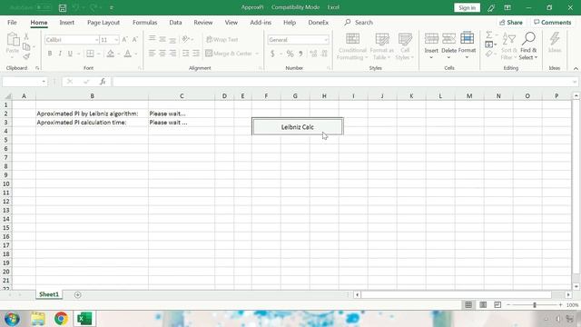Toggle Bold formatting
The image size is (581, 327).
click(x=50, y=54)
